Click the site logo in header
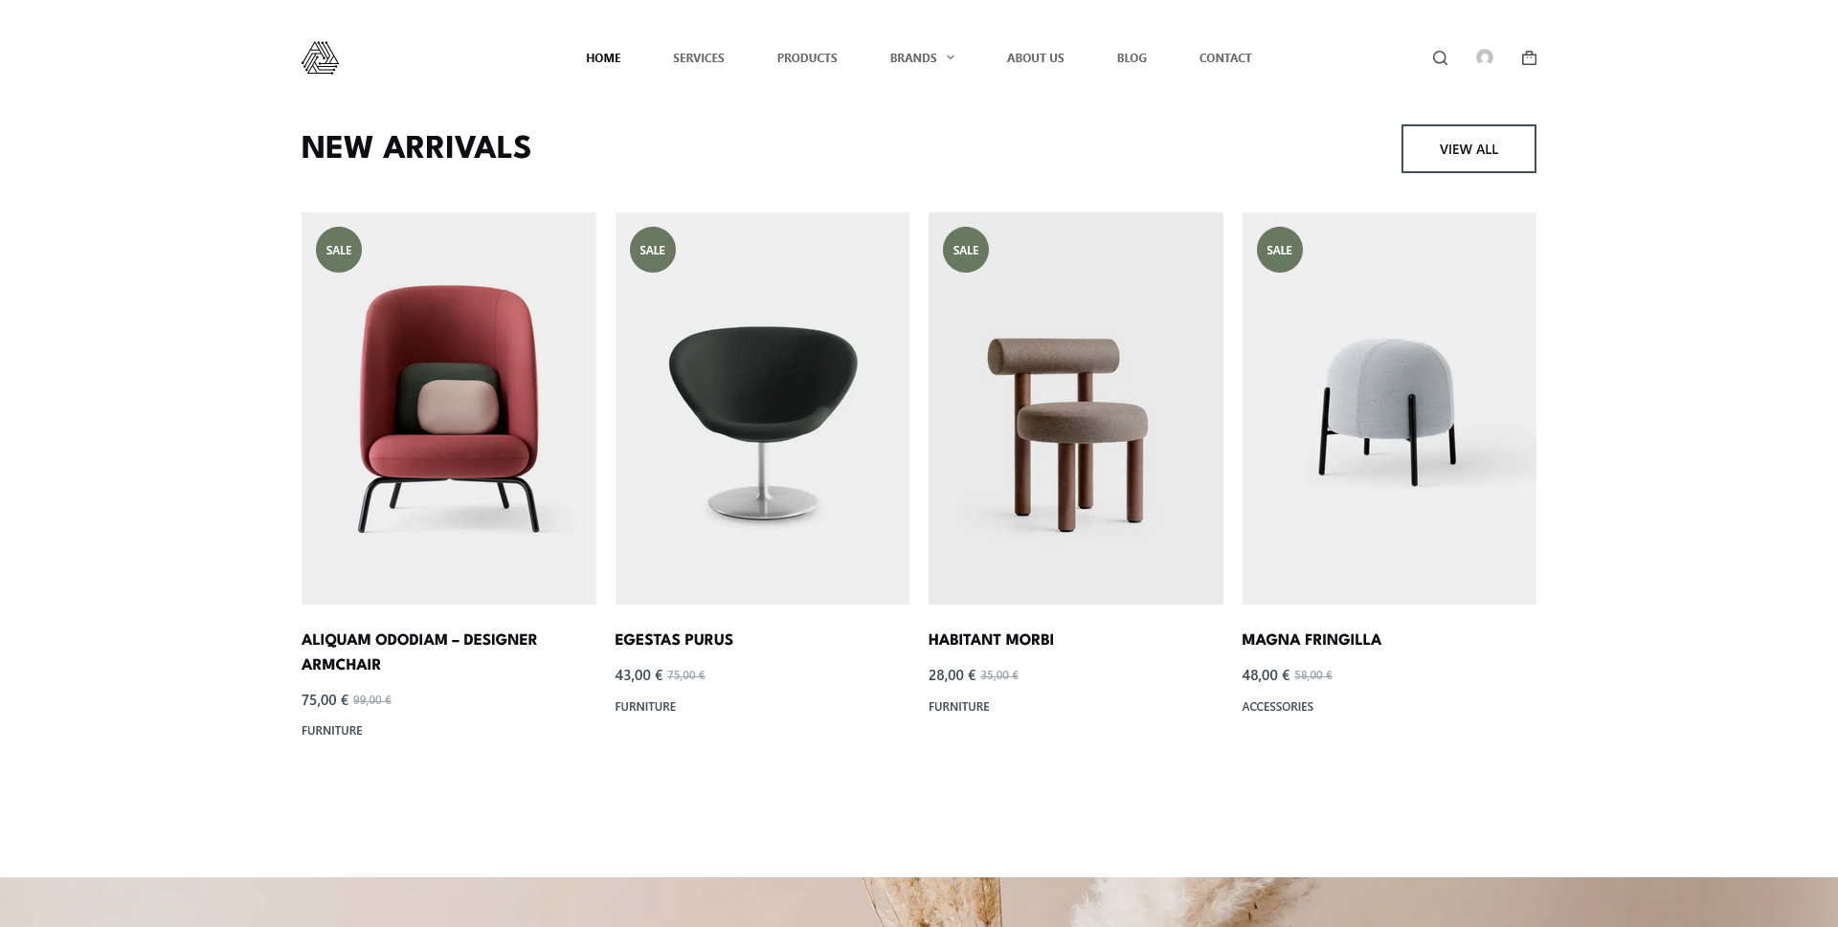 320,57
